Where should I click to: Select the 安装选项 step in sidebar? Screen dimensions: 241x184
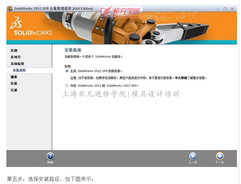[19, 70]
